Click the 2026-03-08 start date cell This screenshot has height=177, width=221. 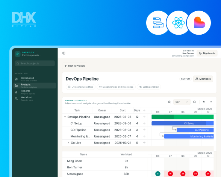point(123,130)
